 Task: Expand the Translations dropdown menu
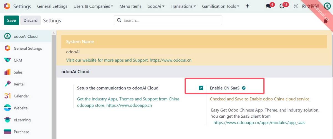pos(183,6)
